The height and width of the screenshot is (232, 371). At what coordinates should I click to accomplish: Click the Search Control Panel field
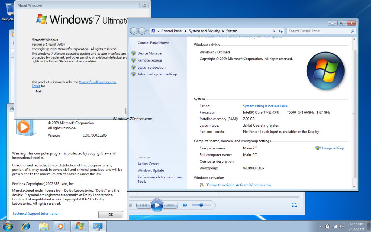(x=318, y=31)
